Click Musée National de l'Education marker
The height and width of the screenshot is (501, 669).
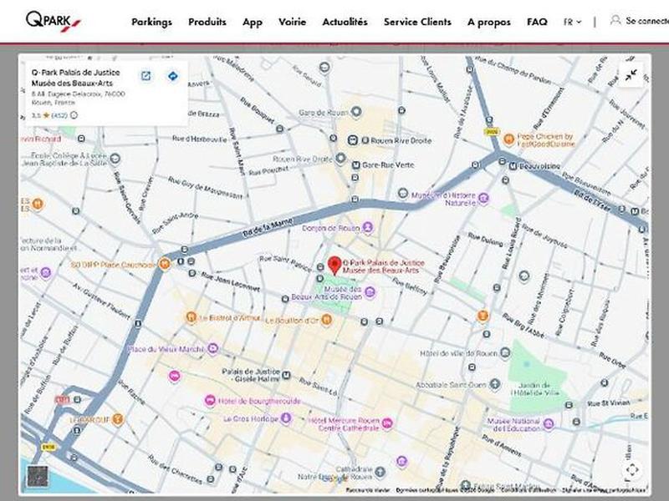click(x=549, y=424)
